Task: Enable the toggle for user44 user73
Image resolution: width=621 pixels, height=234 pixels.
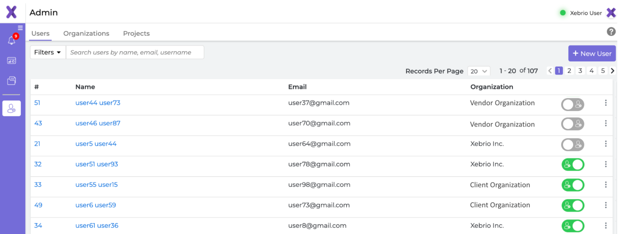Action: coord(573,105)
